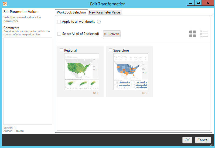Tick the Regional workbook checkbox
Image resolution: width=215 pixels, height=148 pixels.
tap(62, 50)
